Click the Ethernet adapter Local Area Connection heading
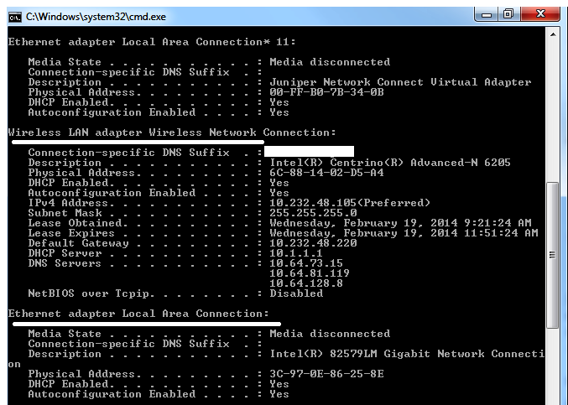Viewport: 568px width, 405px height. [x=138, y=314]
